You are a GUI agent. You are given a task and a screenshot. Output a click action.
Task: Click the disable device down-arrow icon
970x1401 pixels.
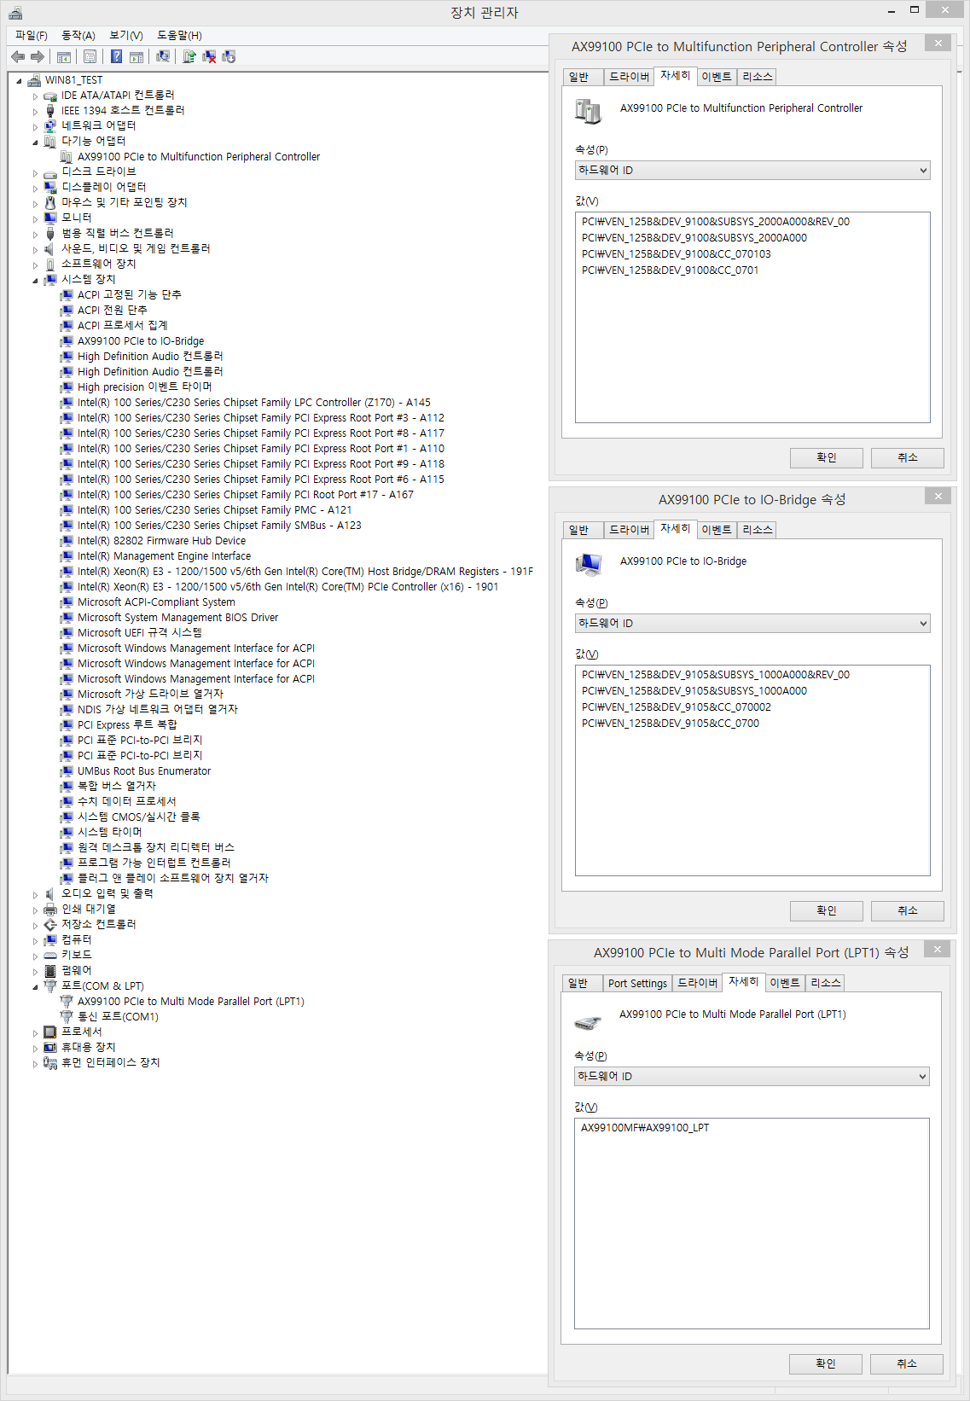[229, 56]
